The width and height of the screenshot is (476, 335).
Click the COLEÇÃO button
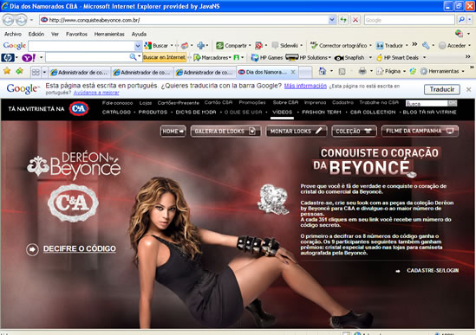coord(354,132)
